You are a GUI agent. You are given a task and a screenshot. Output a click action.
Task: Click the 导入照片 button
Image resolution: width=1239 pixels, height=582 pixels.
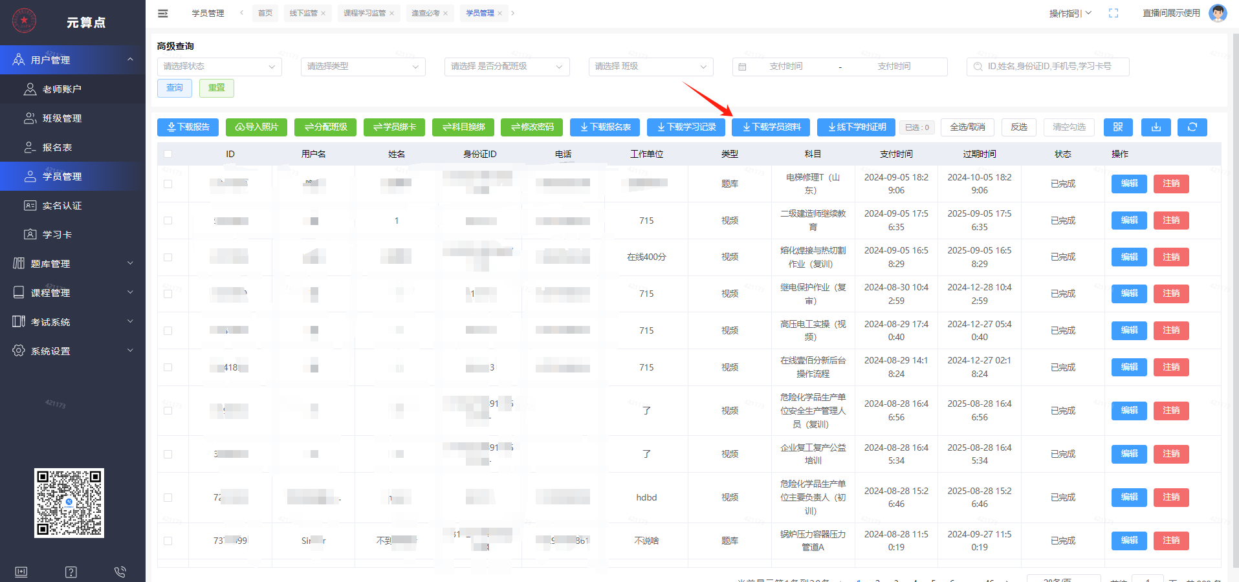click(257, 127)
